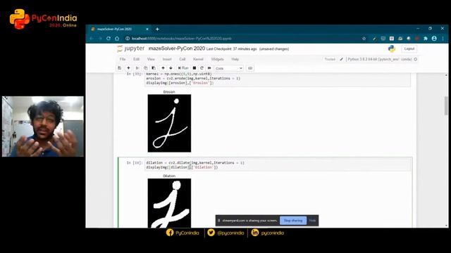Move selected cell up arrow

pos(163,68)
